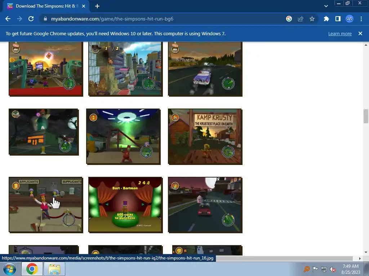Dismiss the Chrome update notification bar
This screenshot has height=276, width=369.
tap(360, 33)
